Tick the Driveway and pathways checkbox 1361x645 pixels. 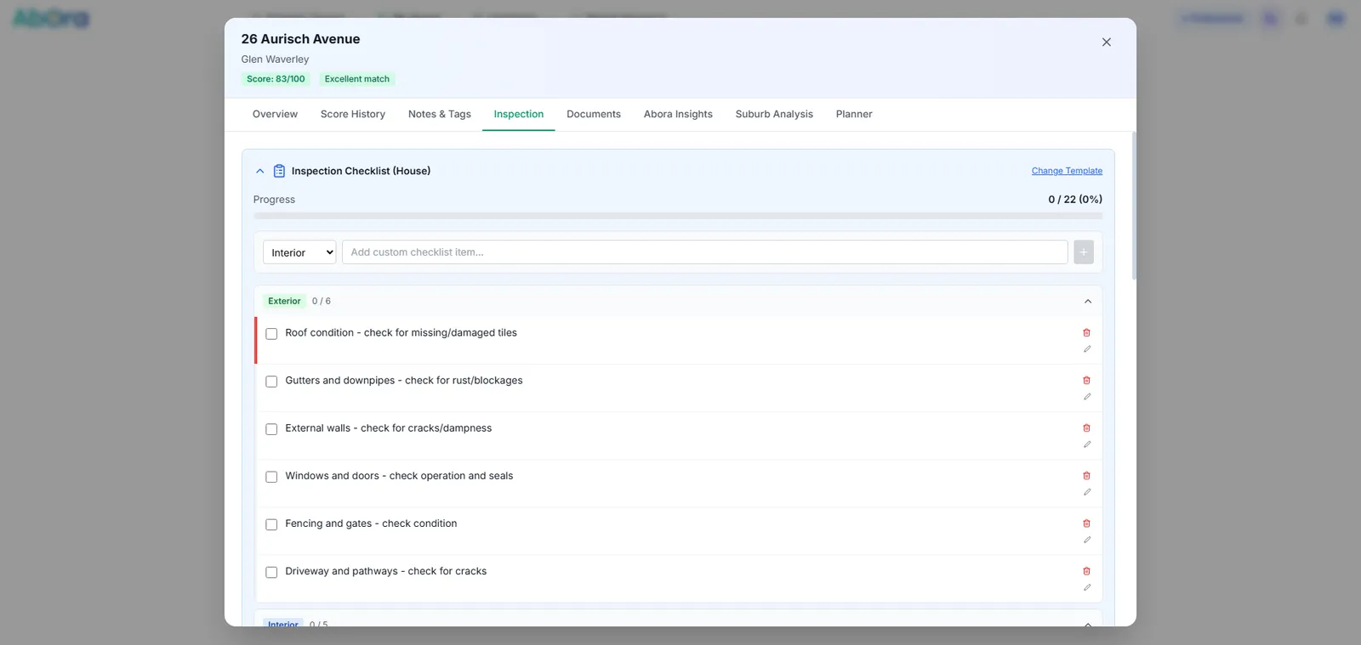click(x=271, y=572)
